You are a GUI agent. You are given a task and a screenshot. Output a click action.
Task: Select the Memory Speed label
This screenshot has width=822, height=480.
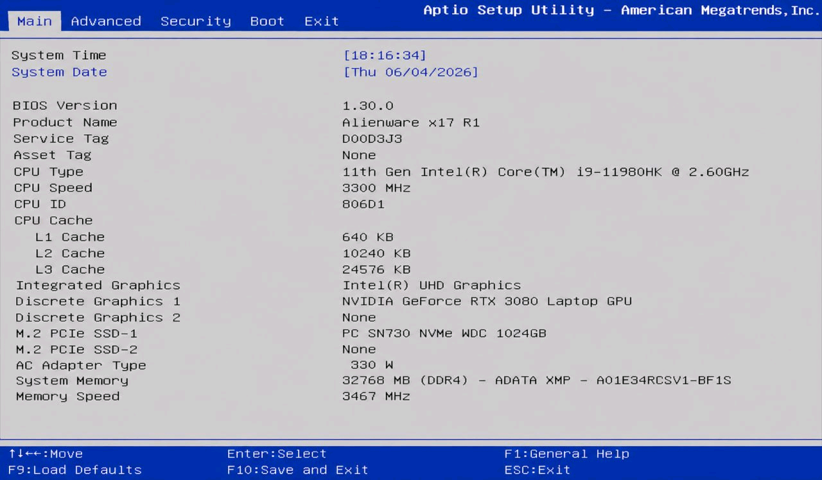67,396
